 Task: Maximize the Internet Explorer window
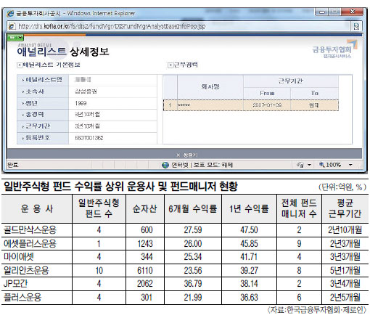point(334,12)
